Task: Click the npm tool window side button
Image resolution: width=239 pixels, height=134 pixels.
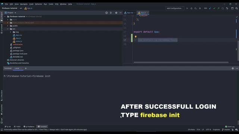Action: pyautogui.click(x=1, y=121)
